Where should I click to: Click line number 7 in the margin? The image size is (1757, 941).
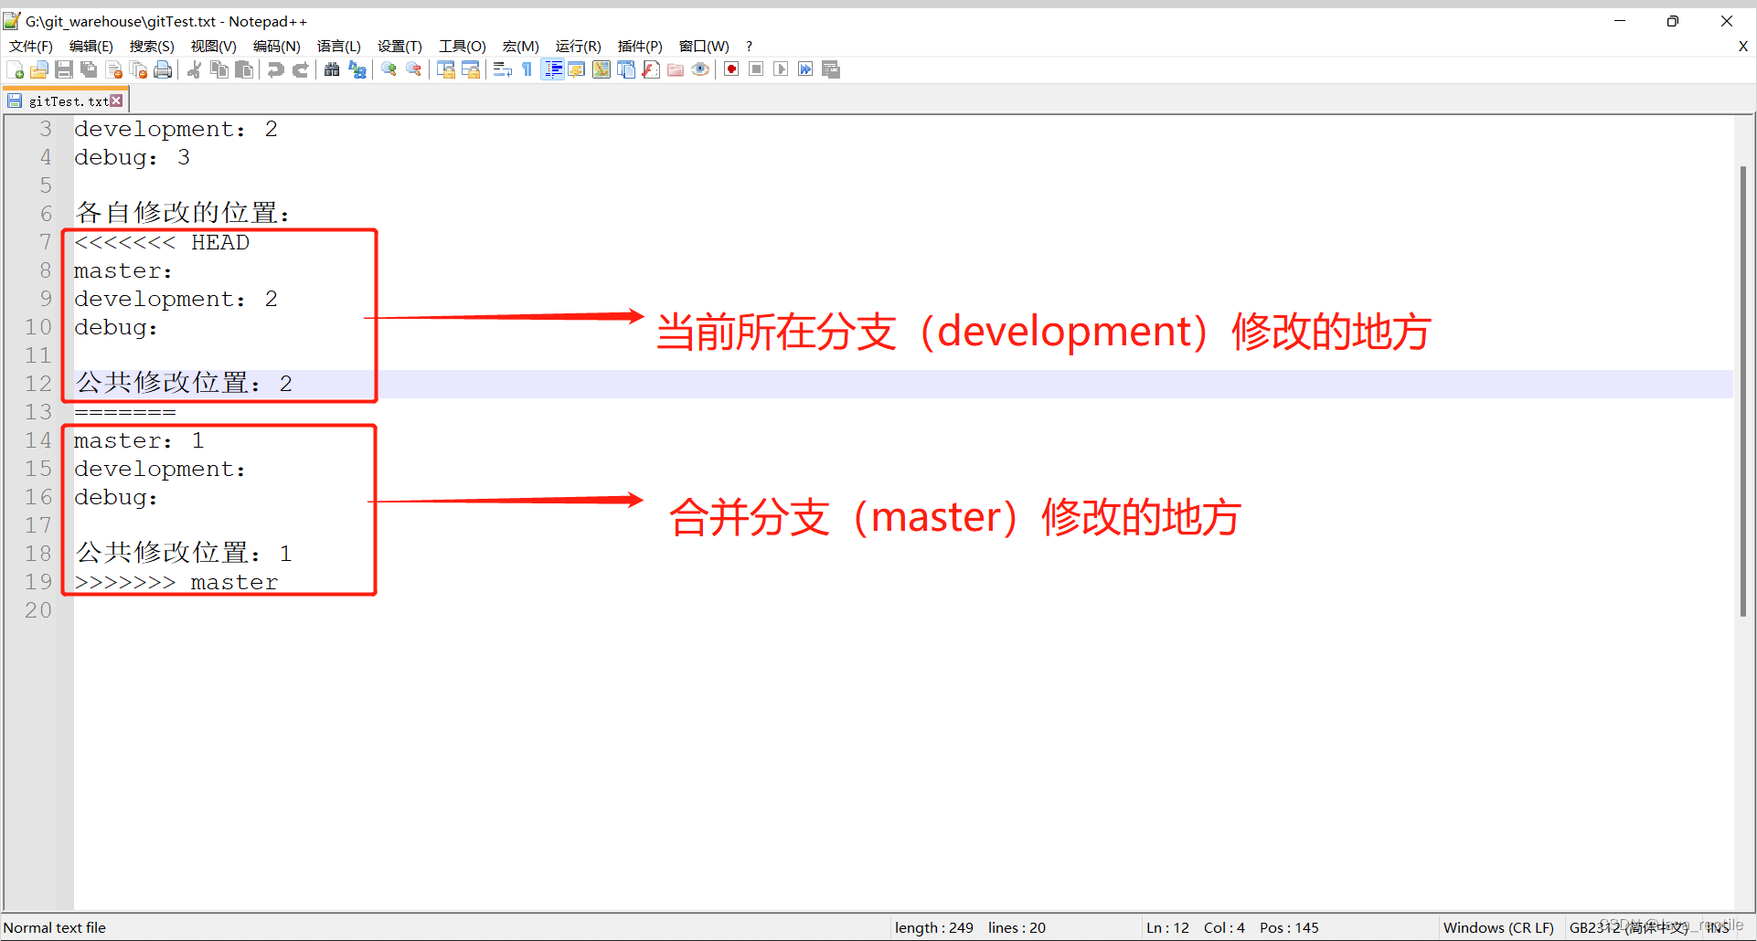click(45, 242)
